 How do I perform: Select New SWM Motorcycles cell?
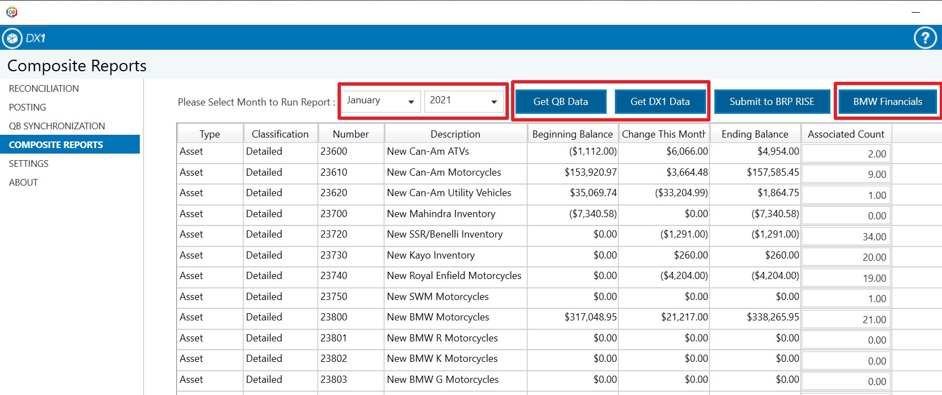[456, 297]
